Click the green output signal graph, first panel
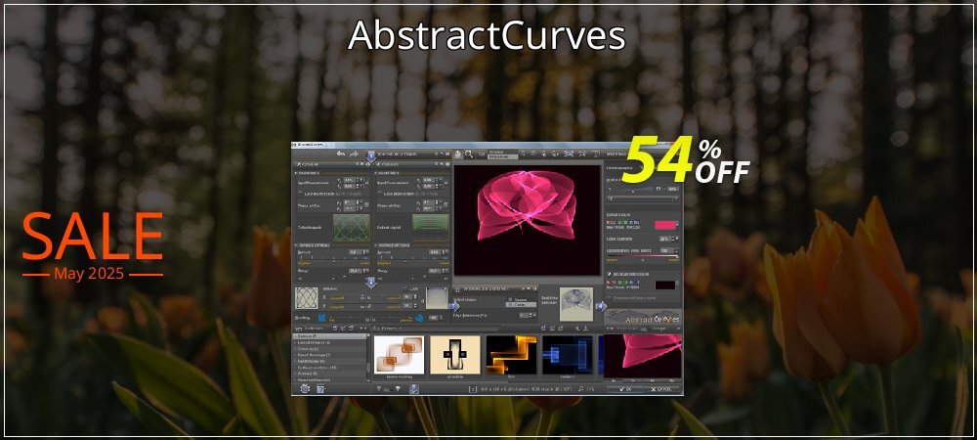977x440 pixels. [x=352, y=228]
